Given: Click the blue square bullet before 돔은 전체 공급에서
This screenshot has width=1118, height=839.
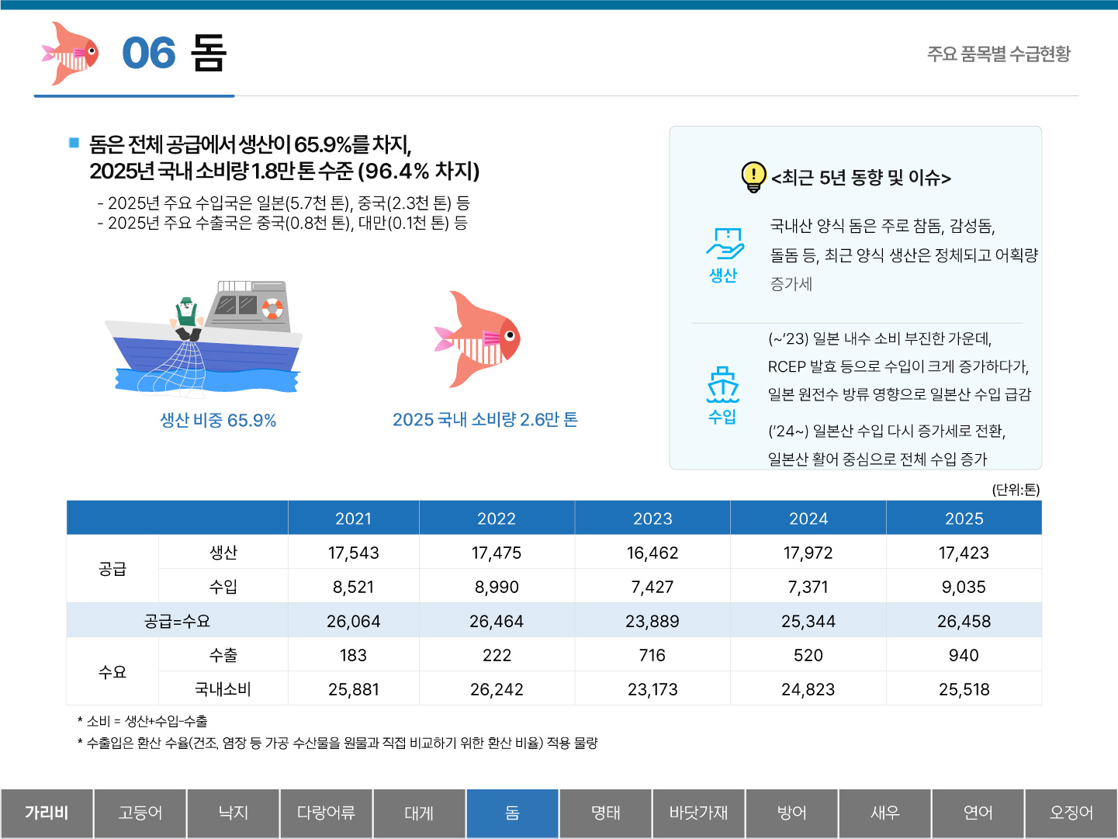Looking at the screenshot, I should [x=74, y=143].
